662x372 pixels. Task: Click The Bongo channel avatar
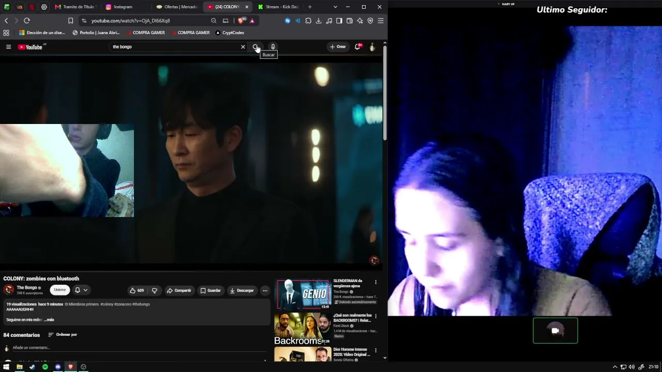(9, 290)
